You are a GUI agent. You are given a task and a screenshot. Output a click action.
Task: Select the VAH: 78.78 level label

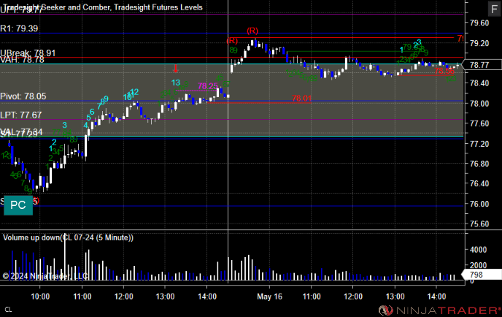22,60
